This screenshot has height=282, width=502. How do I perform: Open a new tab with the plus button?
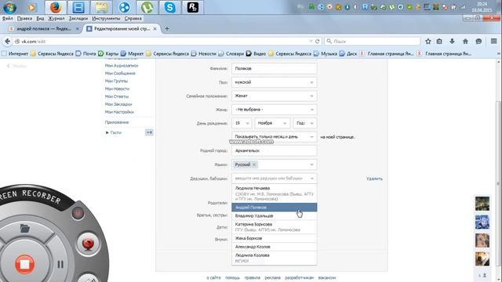click(x=167, y=29)
